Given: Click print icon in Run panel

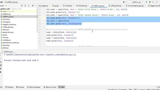Looking at the screenshot, I should (1, 69).
